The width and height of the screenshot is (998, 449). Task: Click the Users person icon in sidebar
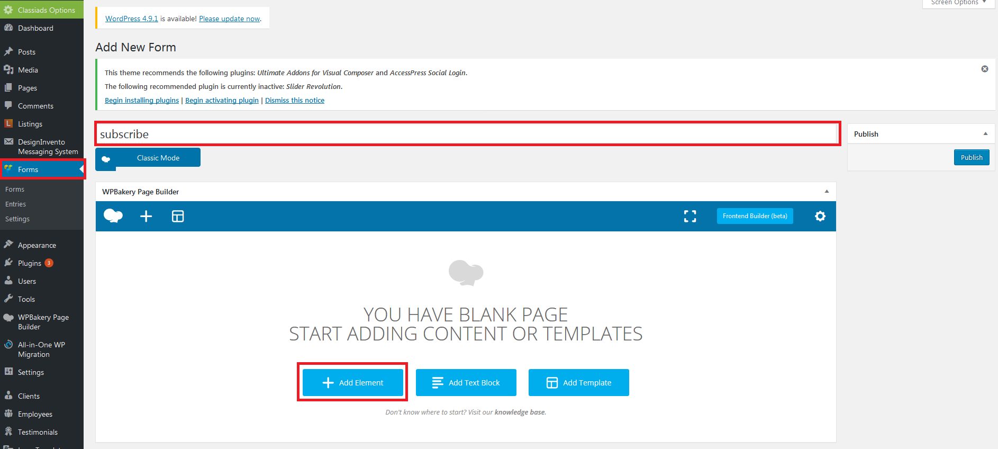click(x=8, y=281)
